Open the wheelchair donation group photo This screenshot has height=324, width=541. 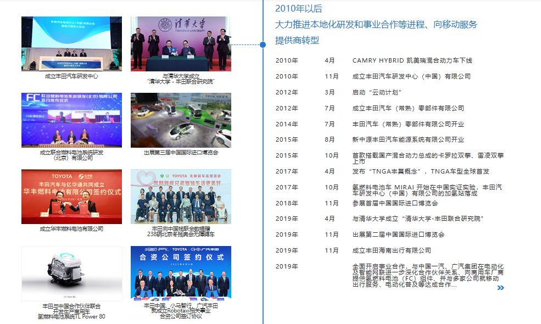181,196
